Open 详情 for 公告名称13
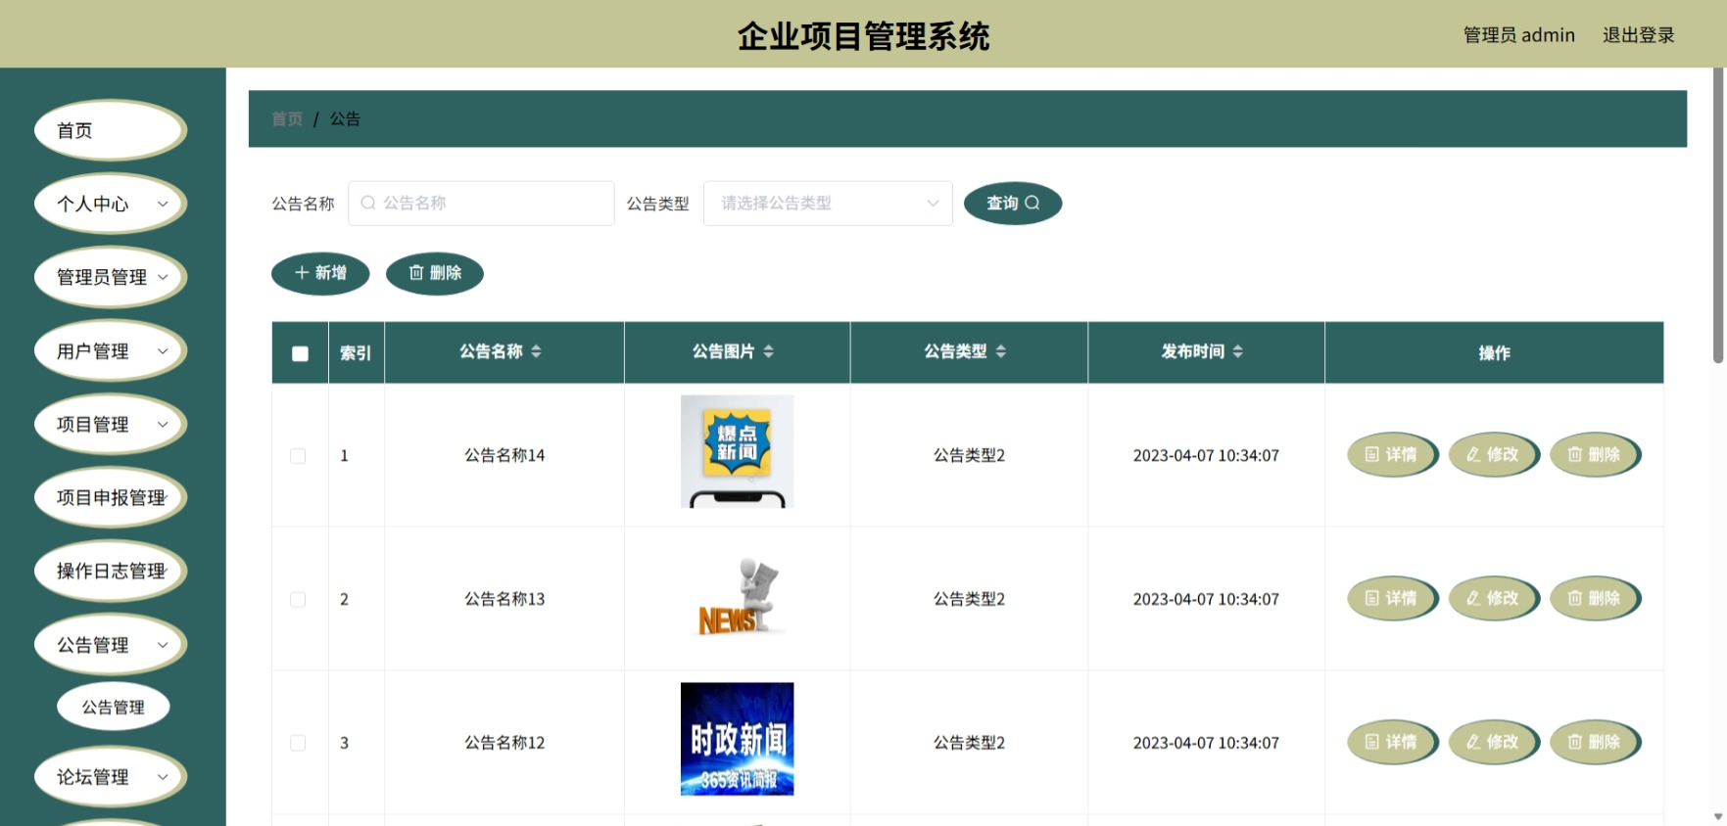The width and height of the screenshot is (1727, 826). (x=1392, y=598)
